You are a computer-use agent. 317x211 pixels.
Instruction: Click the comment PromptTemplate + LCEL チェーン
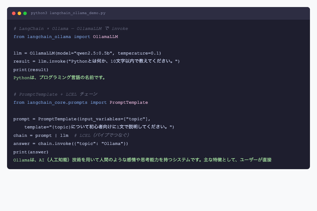pyautogui.click(x=55, y=94)
